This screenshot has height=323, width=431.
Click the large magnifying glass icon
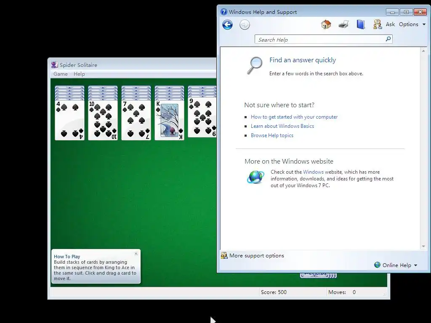pyautogui.click(x=255, y=65)
